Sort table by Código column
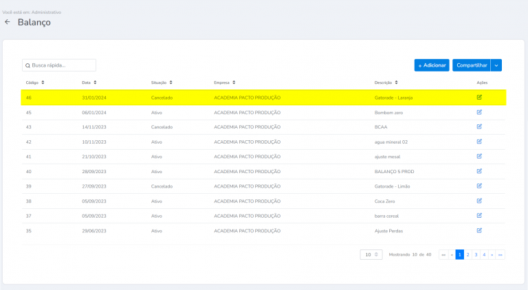The image size is (528, 290). [x=35, y=82]
